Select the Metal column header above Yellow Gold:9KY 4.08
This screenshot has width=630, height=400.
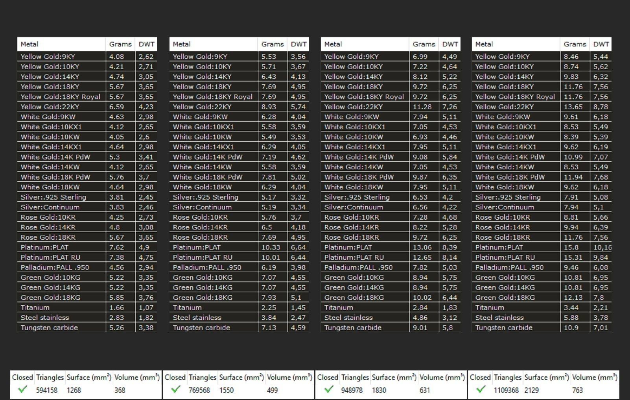tap(61, 44)
